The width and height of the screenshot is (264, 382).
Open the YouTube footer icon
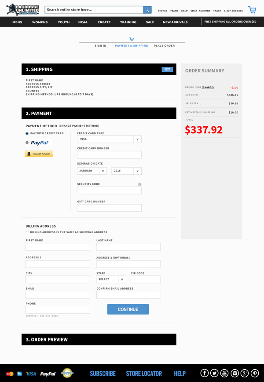point(224,373)
